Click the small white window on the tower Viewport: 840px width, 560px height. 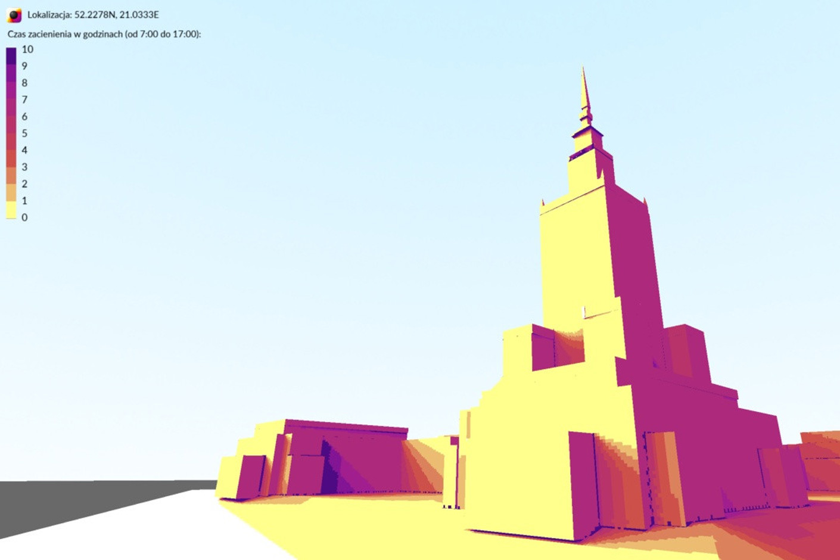tap(584, 312)
